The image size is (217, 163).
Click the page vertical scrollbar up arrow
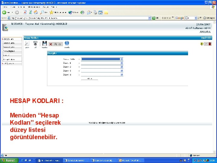pos(215,22)
